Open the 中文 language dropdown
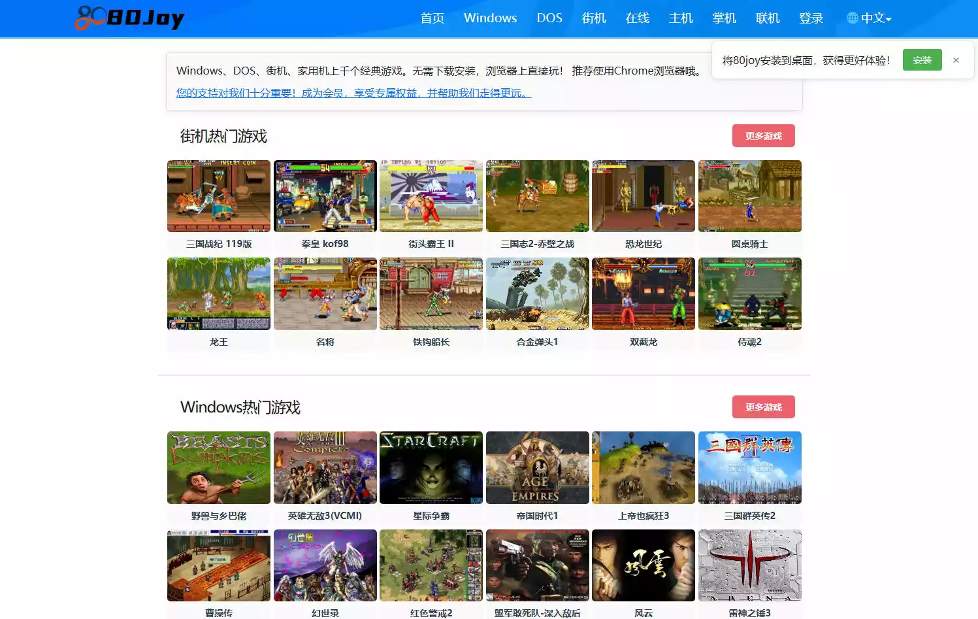Screen dimensions: 978x619 [870, 18]
